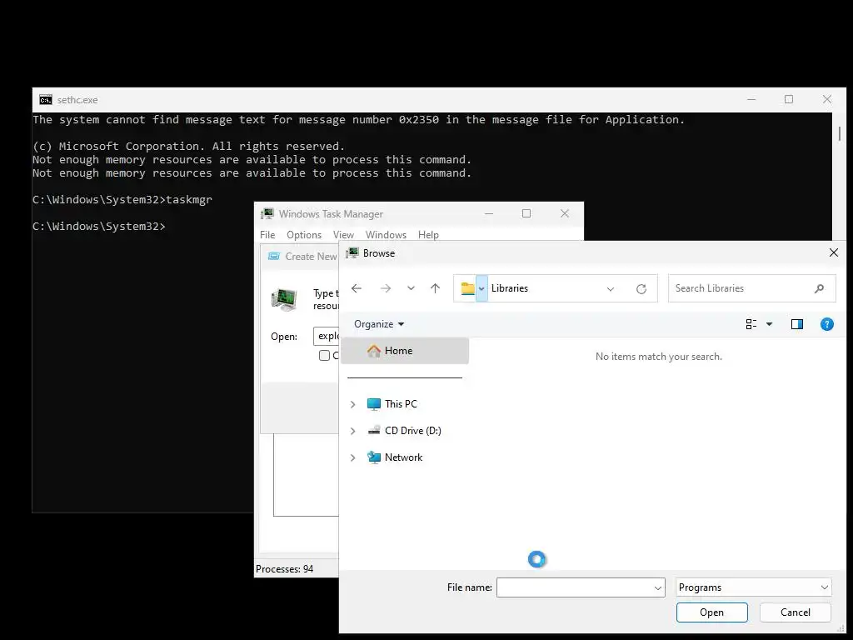
Task: Click the Open text field in Create New Task
Action: (327, 337)
